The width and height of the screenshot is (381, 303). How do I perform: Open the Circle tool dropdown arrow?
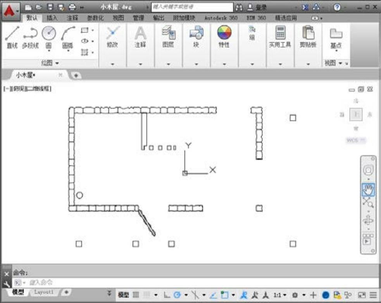click(x=49, y=50)
